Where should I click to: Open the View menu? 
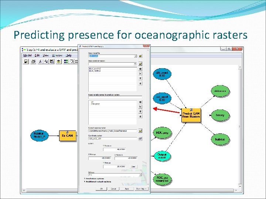pyautogui.click(x=46, y=56)
